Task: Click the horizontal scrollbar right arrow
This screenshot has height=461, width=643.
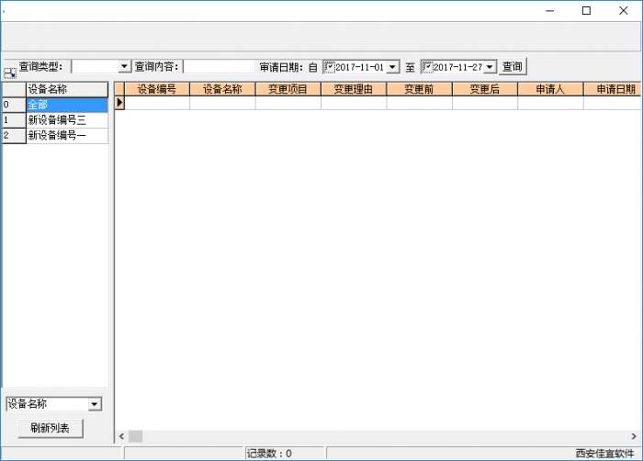Action: [x=634, y=436]
